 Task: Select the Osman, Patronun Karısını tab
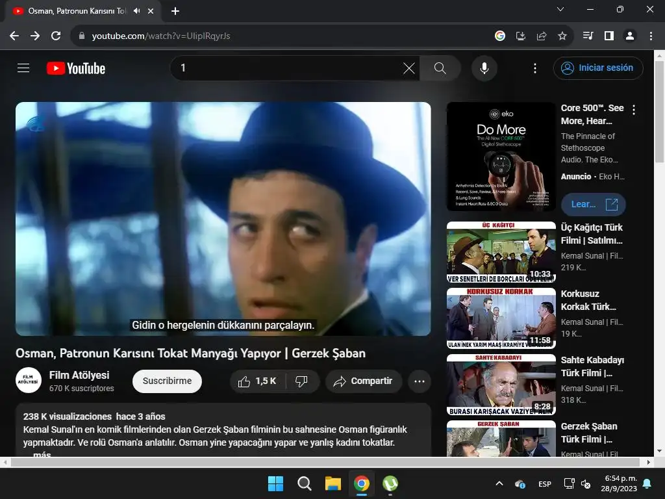tap(77, 11)
